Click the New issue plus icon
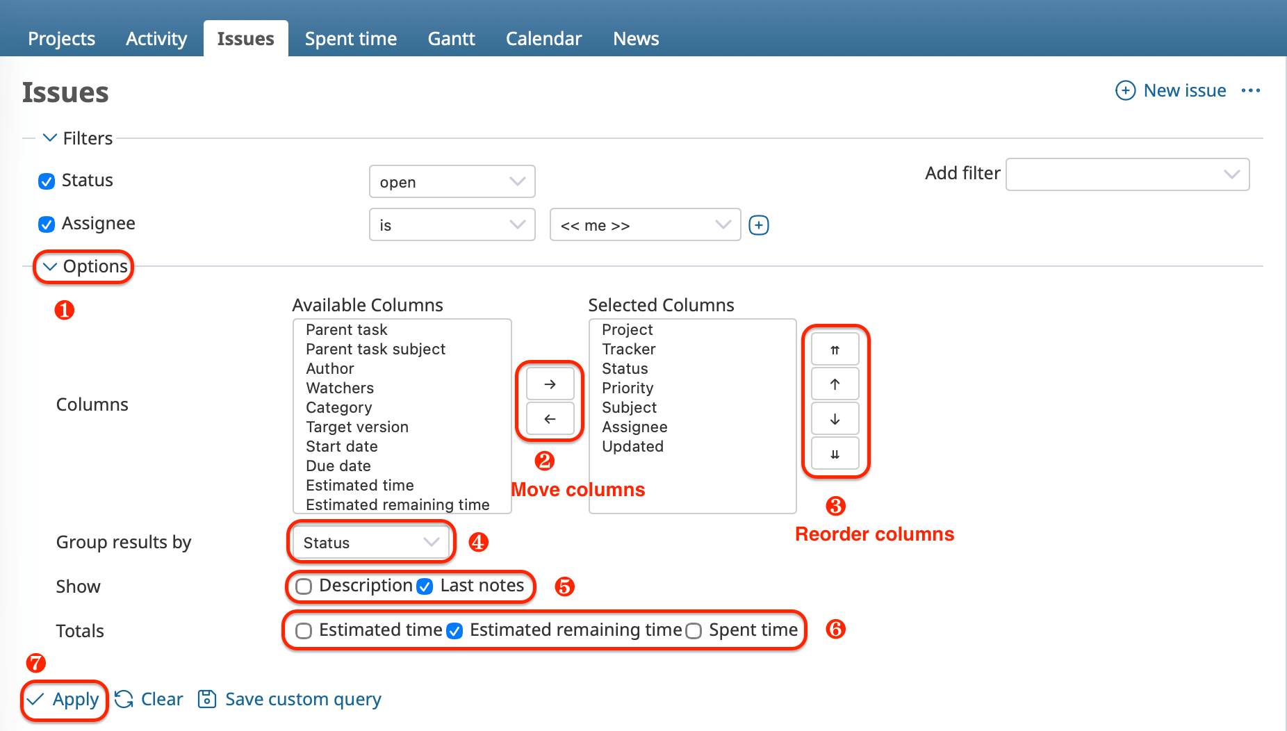This screenshot has height=731, width=1287. [1126, 90]
